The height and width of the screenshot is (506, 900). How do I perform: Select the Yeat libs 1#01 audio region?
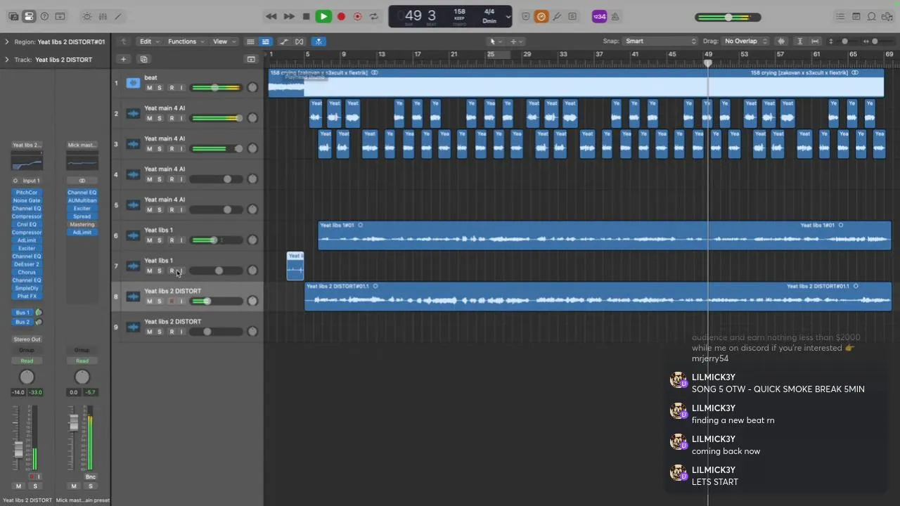(604, 235)
